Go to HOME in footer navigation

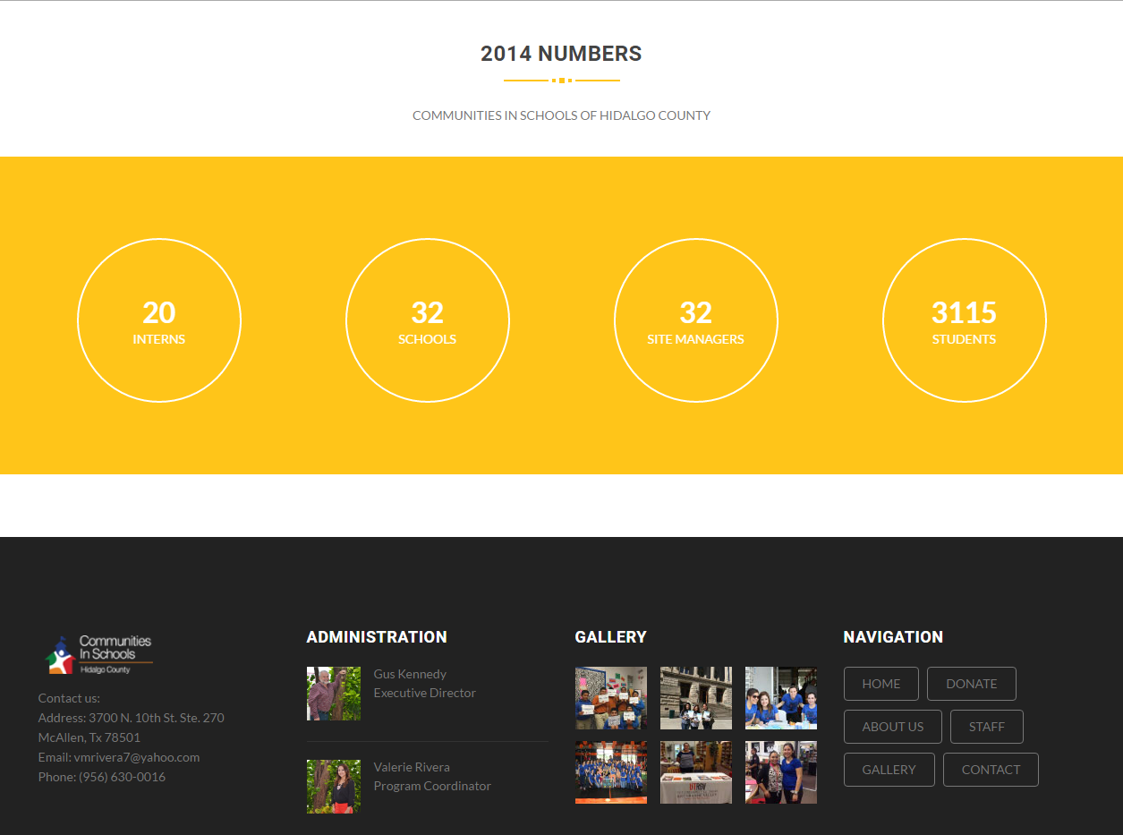tap(881, 684)
